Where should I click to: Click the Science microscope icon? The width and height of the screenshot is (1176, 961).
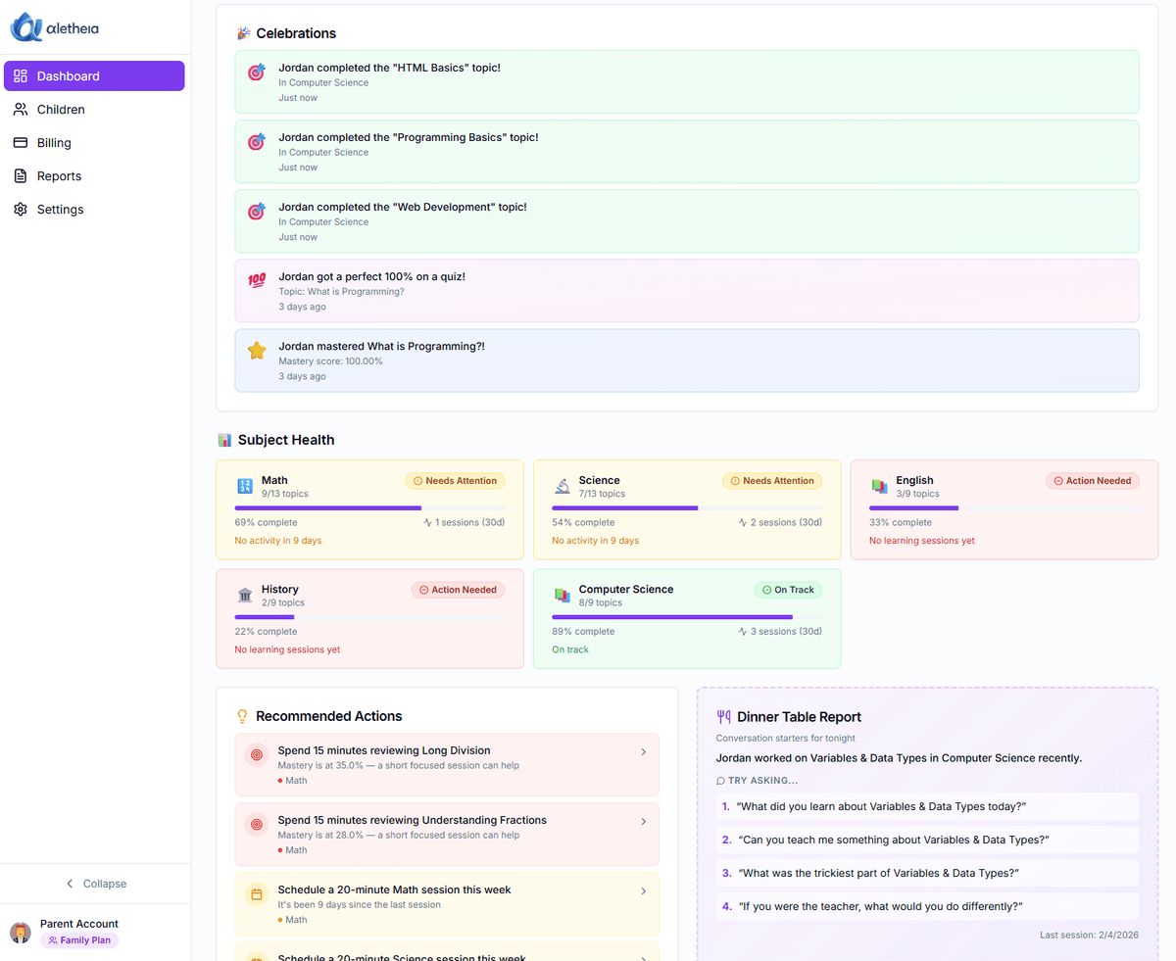click(560, 486)
